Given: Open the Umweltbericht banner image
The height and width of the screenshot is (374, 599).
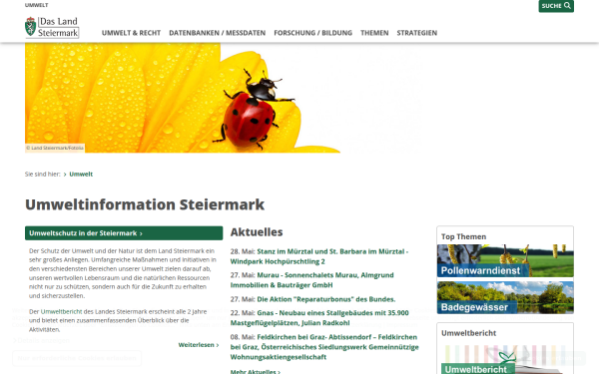Looking at the screenshot, I should click(x=505, y=359).
